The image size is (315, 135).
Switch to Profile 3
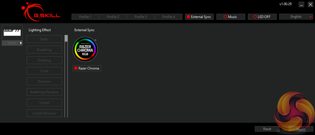(x=141, y=17)
